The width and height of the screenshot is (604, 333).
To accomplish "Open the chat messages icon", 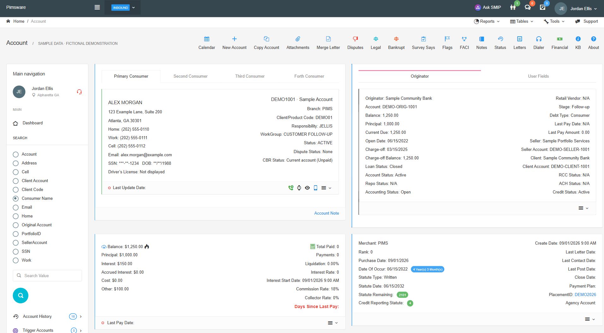I will point(528,7).
